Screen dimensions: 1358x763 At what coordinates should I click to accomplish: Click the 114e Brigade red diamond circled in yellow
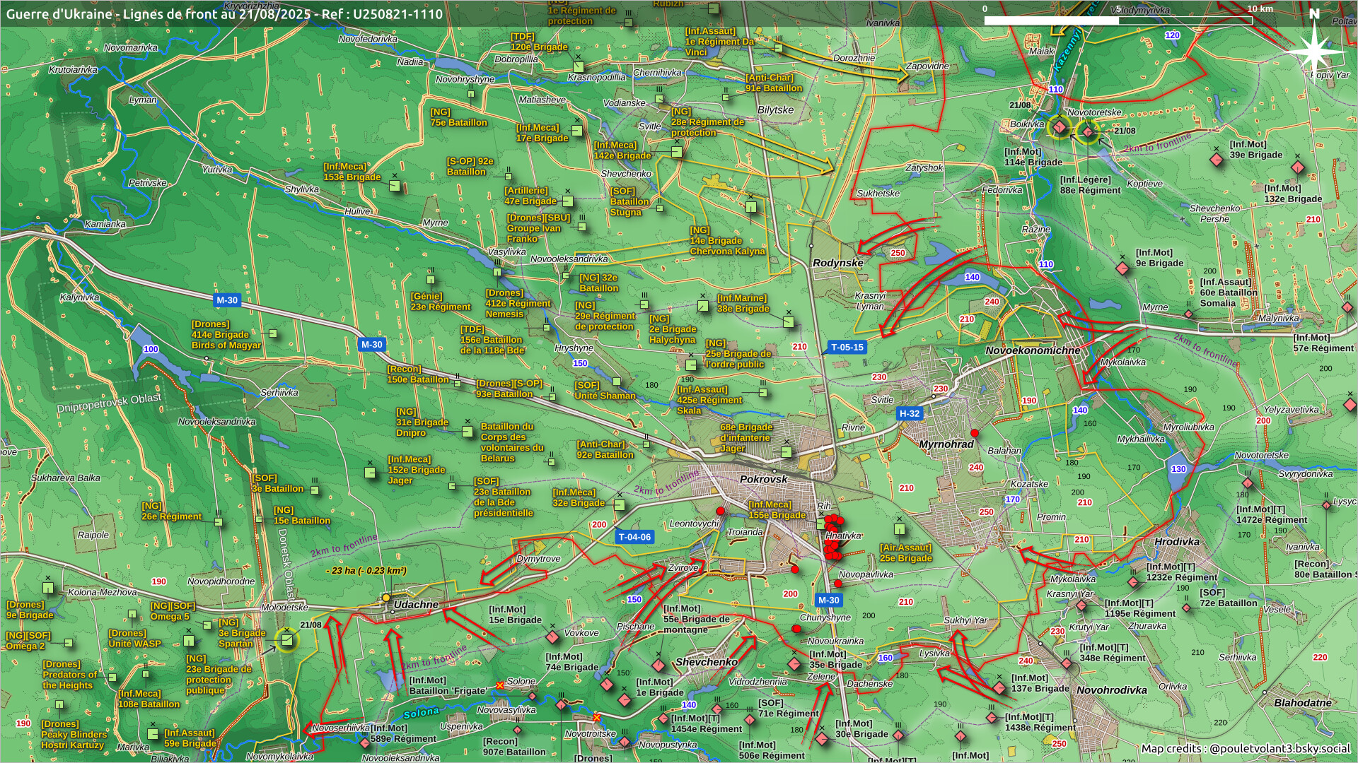click(1059, 128)
